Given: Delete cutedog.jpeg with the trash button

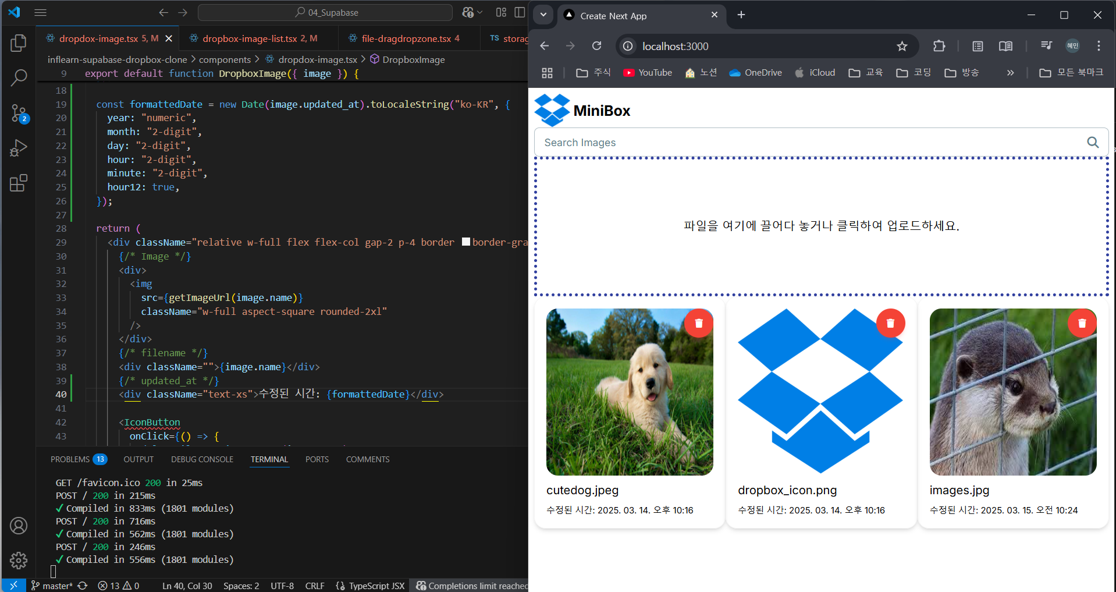Looking at the screenshot, I should (x=699, y=323).
